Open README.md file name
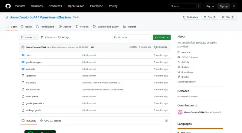 33,89
